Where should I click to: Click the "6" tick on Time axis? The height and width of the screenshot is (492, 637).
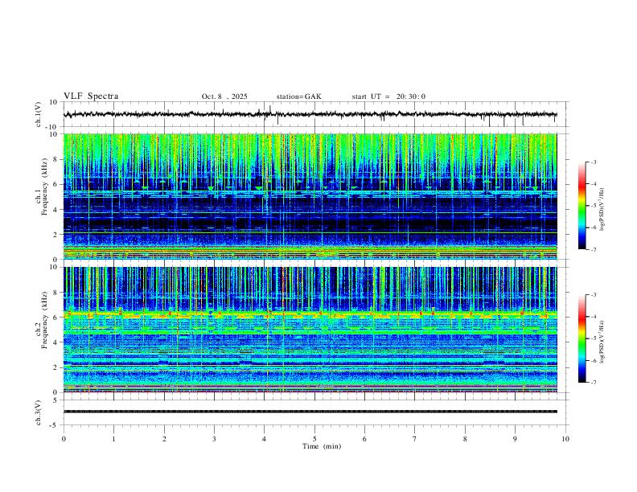pyautogui.click(x=365, y=439)
